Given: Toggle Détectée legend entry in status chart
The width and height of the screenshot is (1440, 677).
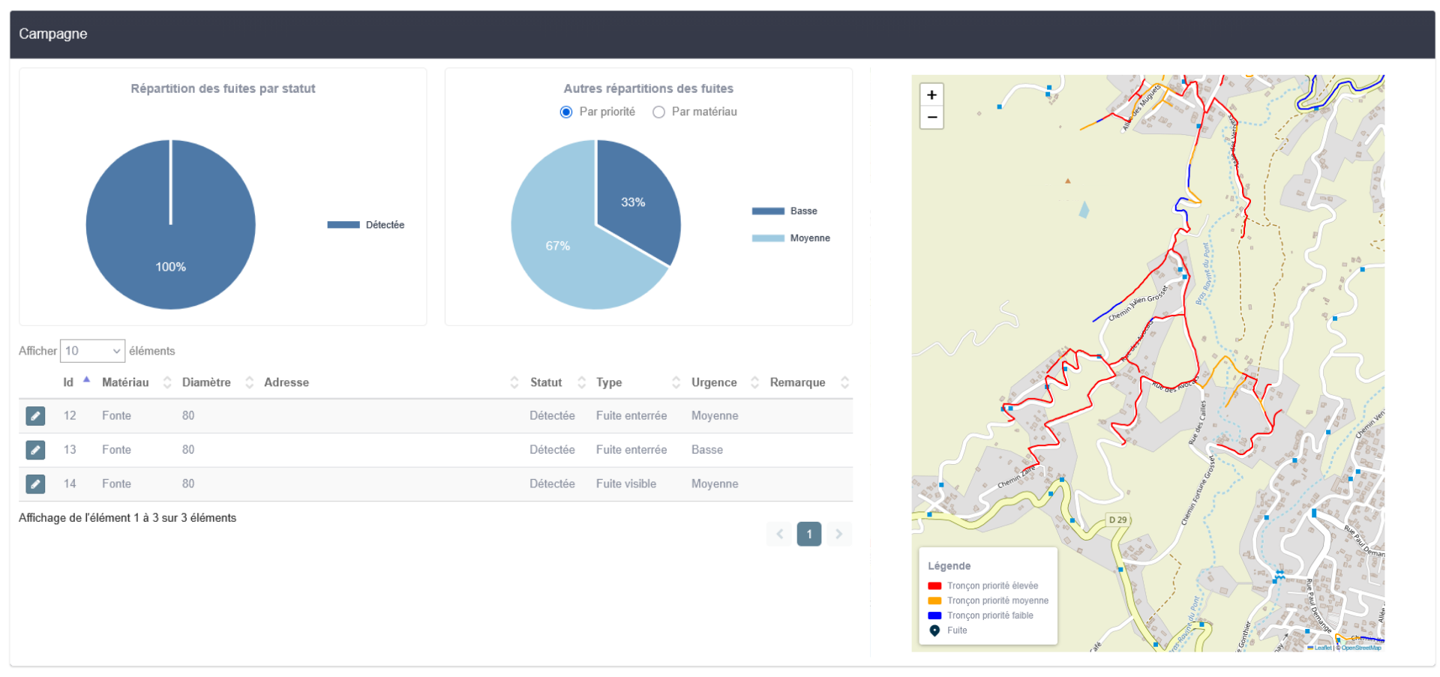Looking at the screenshot, I should [x=366, y=225].
